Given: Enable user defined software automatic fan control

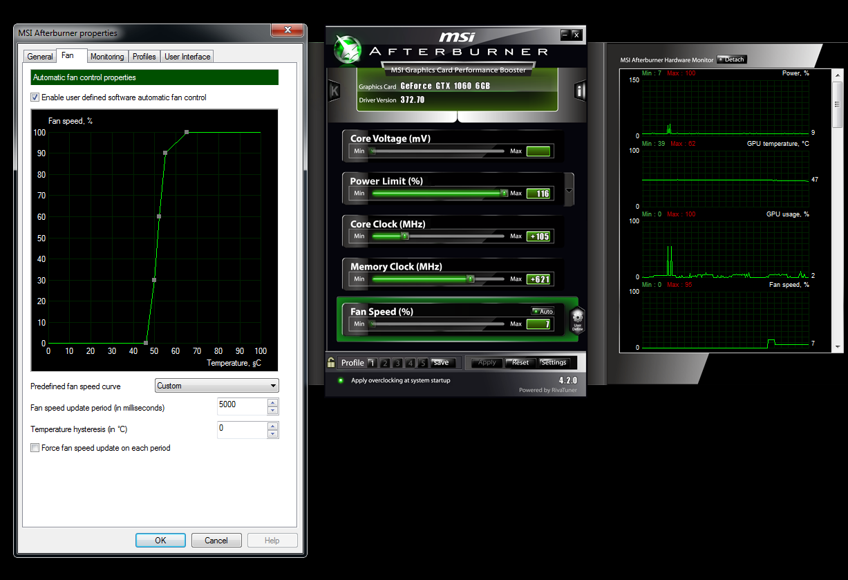Looking at the screenshot, I should click(35, 97).
